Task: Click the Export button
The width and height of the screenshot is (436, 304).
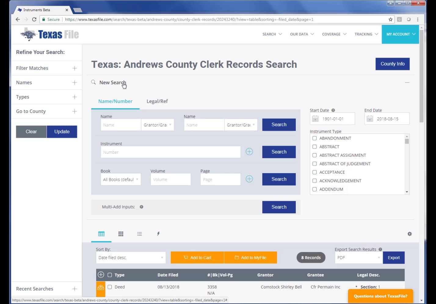Action: tap(394, 258)
